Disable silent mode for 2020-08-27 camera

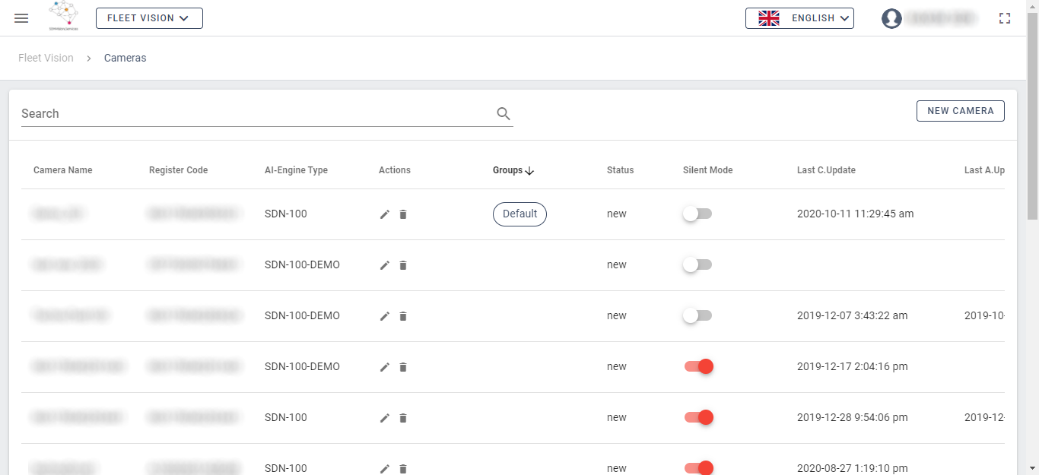pyautogui.click(x=698, y=468)
